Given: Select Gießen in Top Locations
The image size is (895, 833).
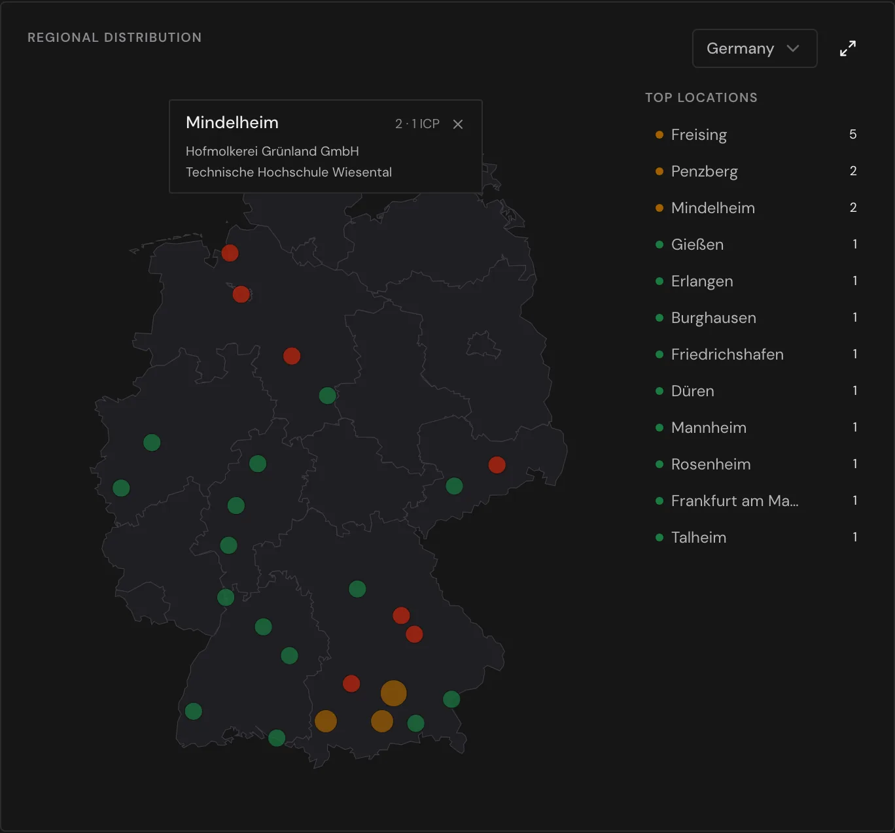Looking at the screenshot, I should click(x=756, y=245).
